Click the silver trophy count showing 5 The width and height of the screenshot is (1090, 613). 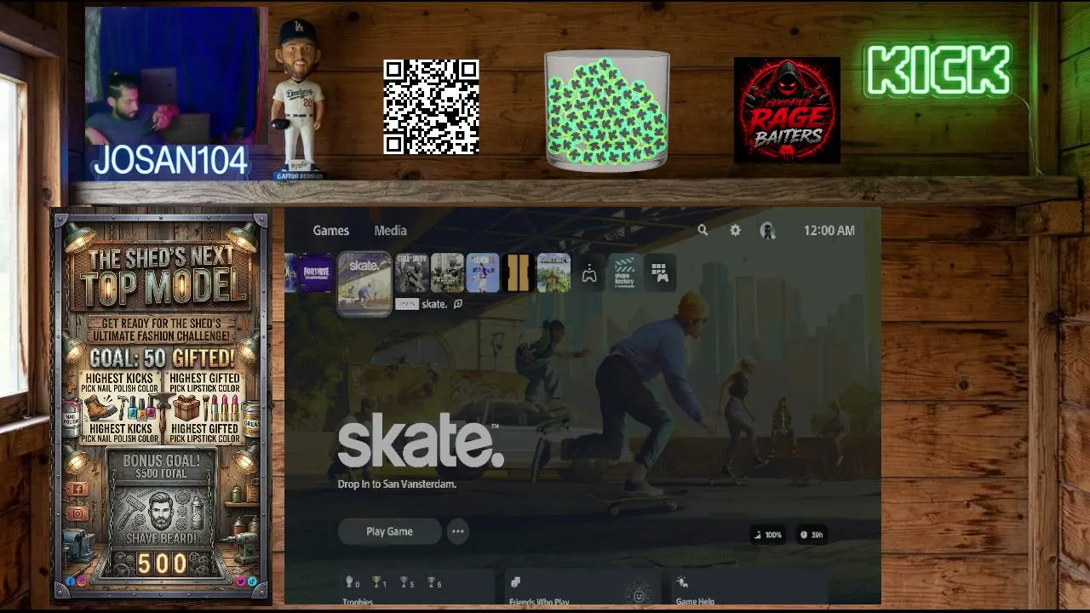pyautogui.click(x=407, y=582)
